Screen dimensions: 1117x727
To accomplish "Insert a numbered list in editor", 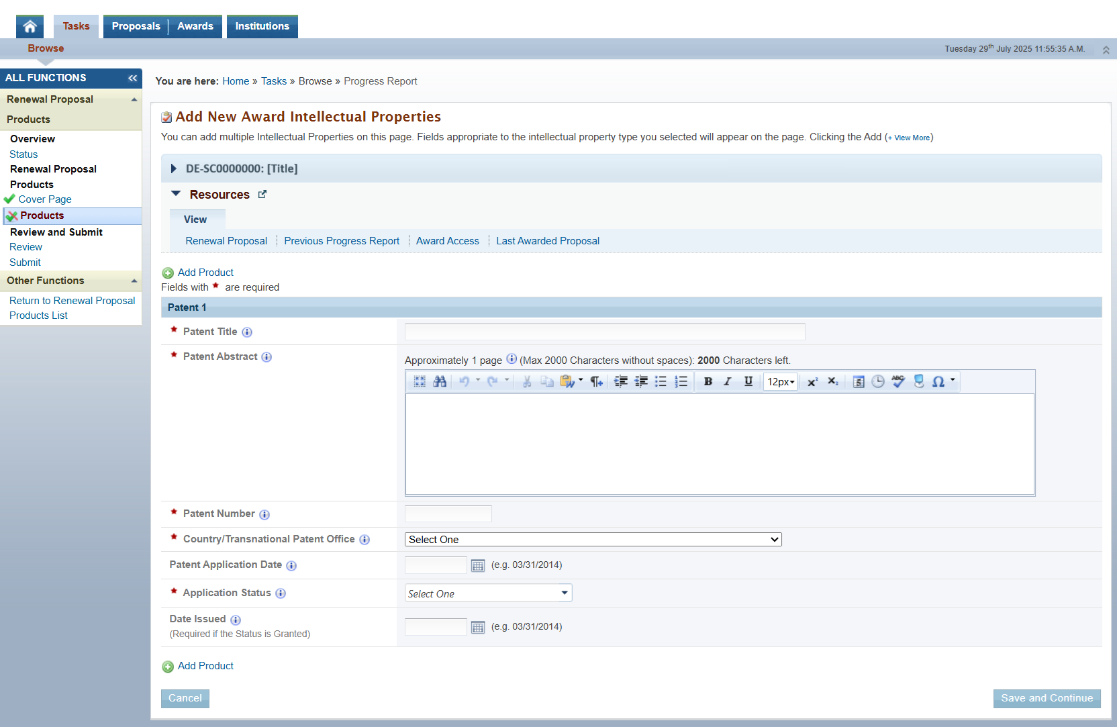I will point(681,381).
